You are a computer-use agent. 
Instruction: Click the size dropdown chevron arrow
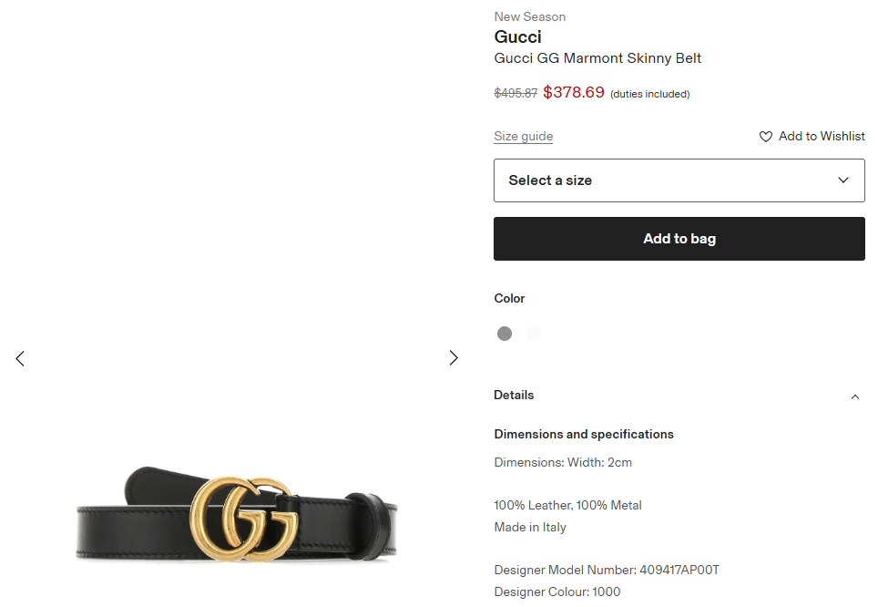coord(843,180)
